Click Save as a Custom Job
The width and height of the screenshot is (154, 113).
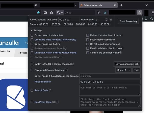pos(127,64)
